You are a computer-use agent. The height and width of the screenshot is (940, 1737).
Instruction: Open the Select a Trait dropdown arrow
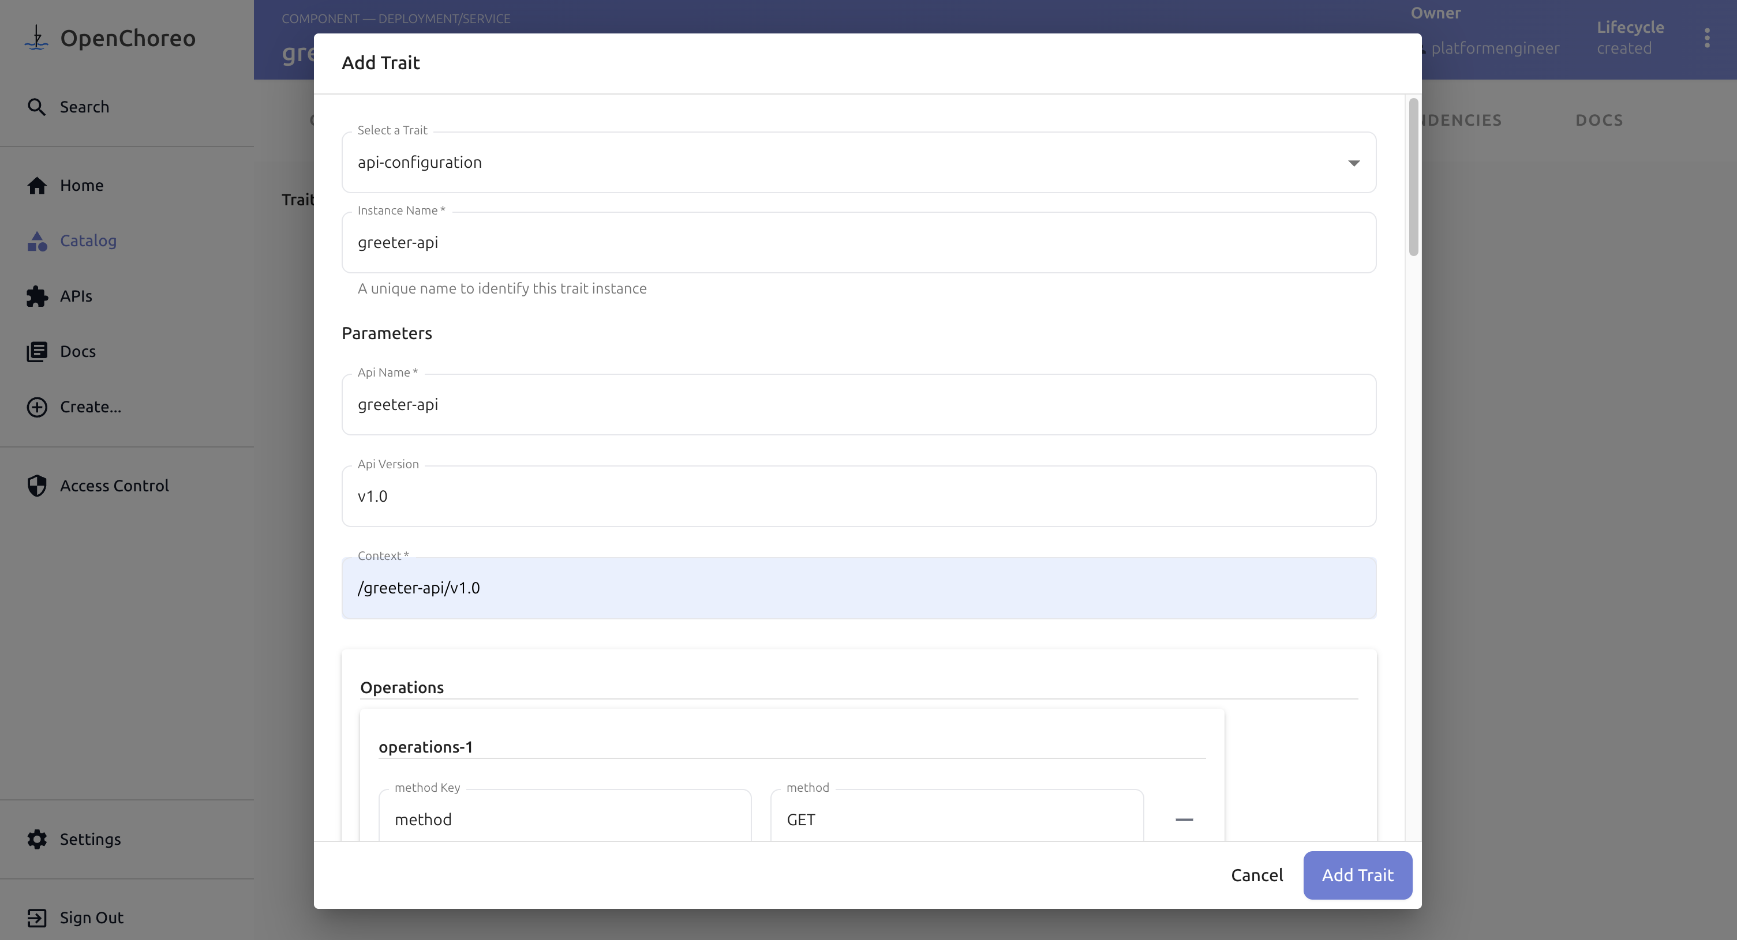click(1353, 163)
